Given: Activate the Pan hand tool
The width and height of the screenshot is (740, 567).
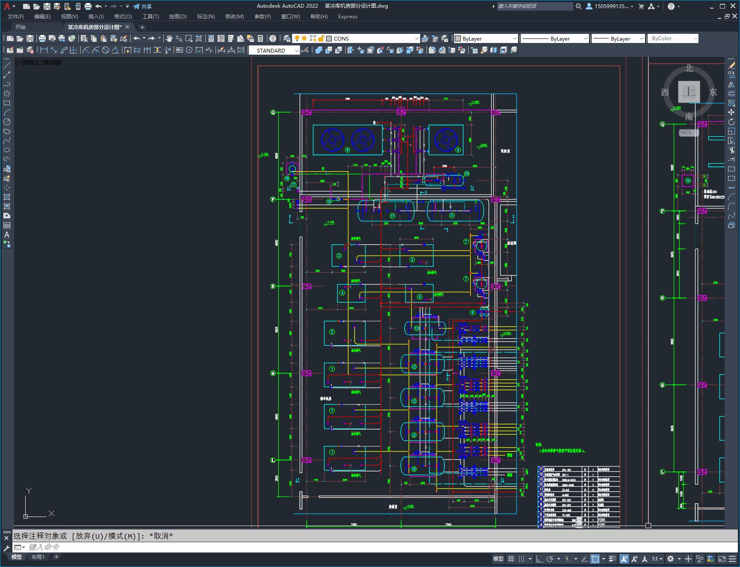Looking at the screenshot, I should coord(169,38).
